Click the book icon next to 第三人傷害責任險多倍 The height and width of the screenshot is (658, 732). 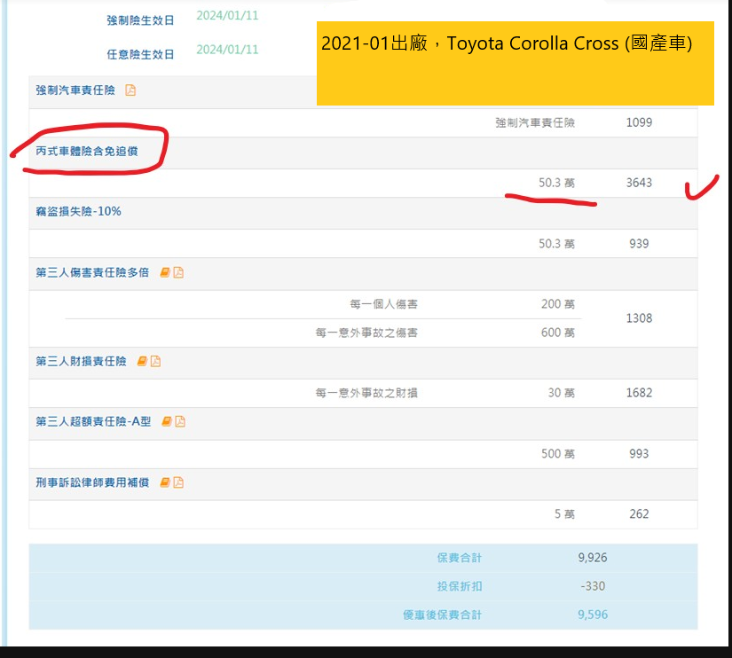click(165, 272)
